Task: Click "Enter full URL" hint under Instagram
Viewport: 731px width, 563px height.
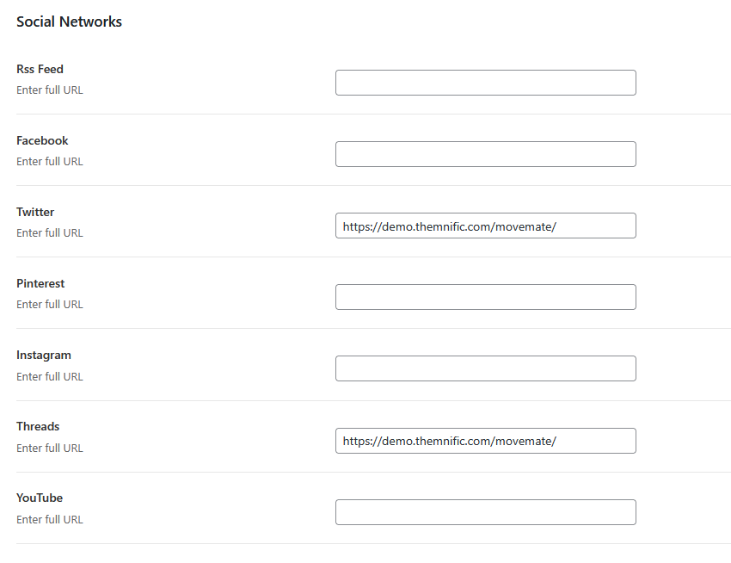Action: click(x=49, y=376)
